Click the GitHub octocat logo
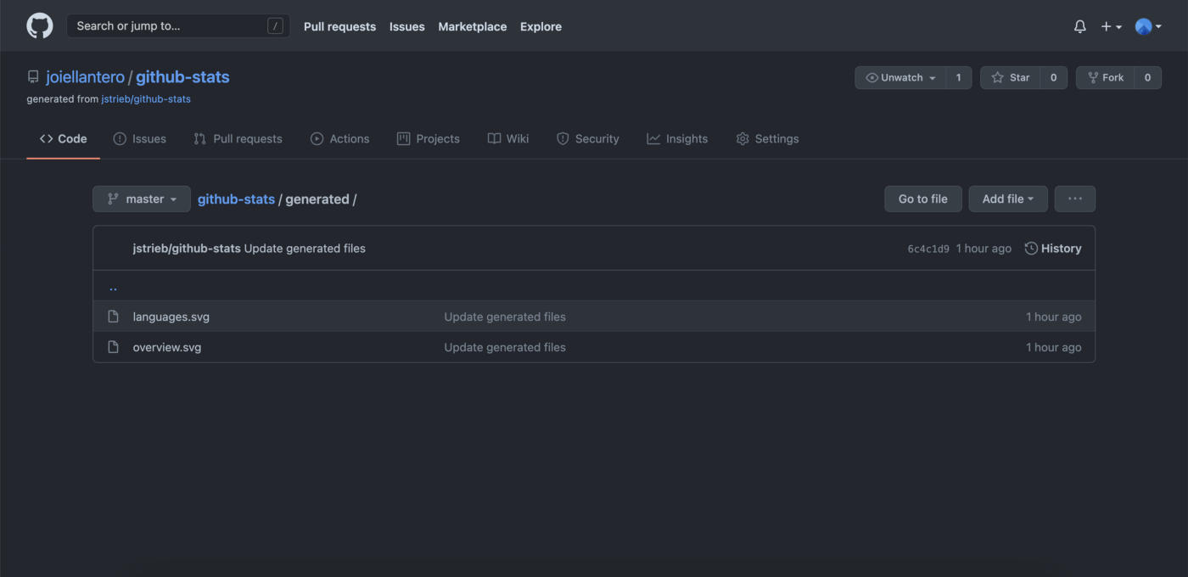Viewport: 1188px width, 577px height. pyautogui.click(x=40, y=26)
